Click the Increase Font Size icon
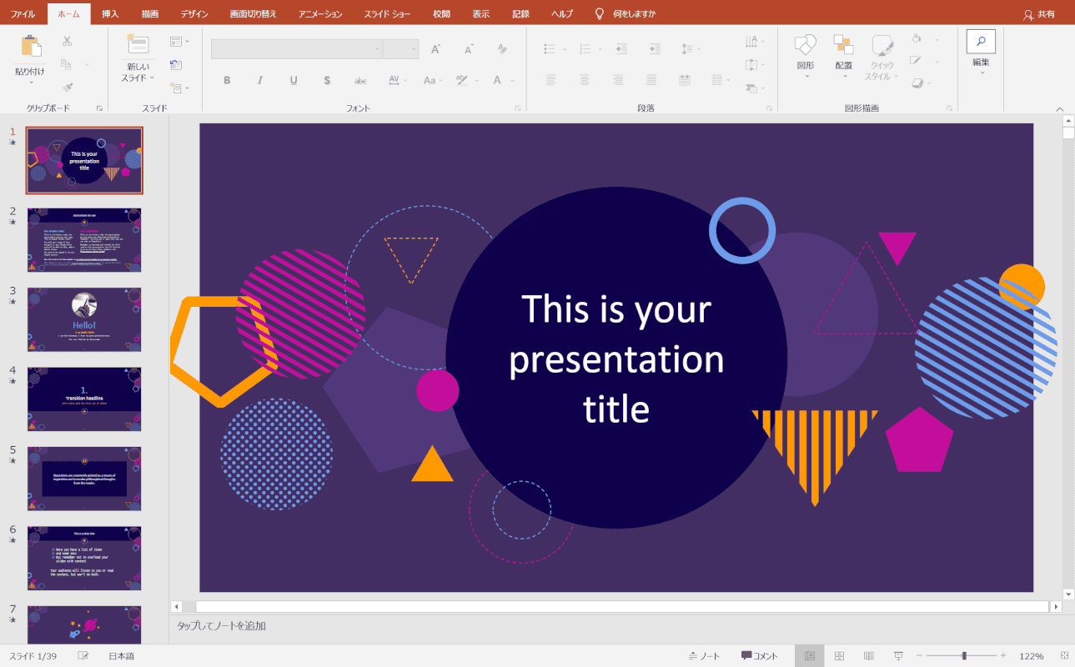This screenshot has width=1075, height=667. pos(435,49)
